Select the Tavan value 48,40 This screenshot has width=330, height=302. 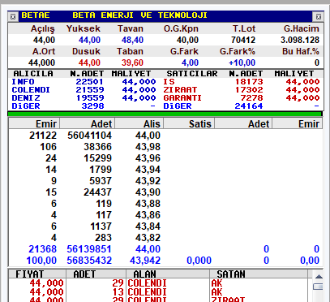click(x=132, y=40)
